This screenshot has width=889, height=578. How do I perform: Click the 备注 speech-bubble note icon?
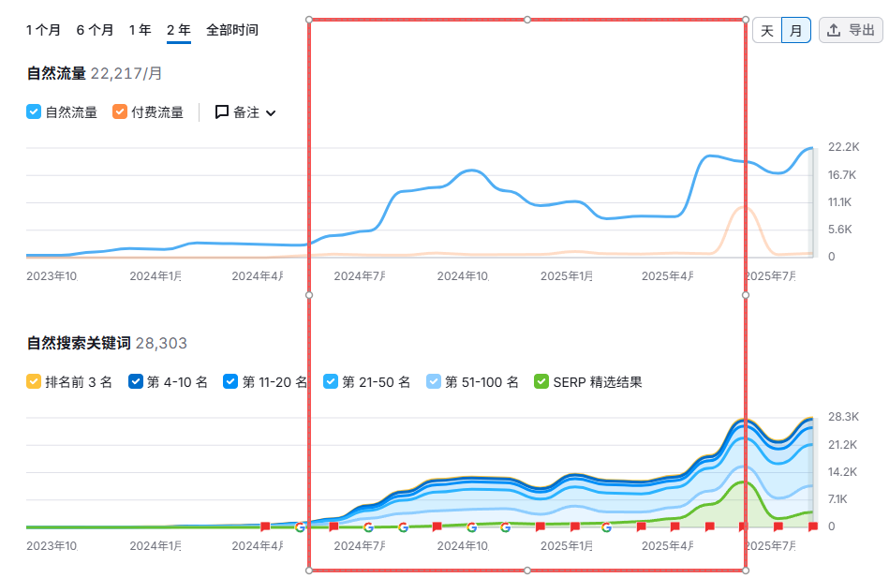(222, 112)
